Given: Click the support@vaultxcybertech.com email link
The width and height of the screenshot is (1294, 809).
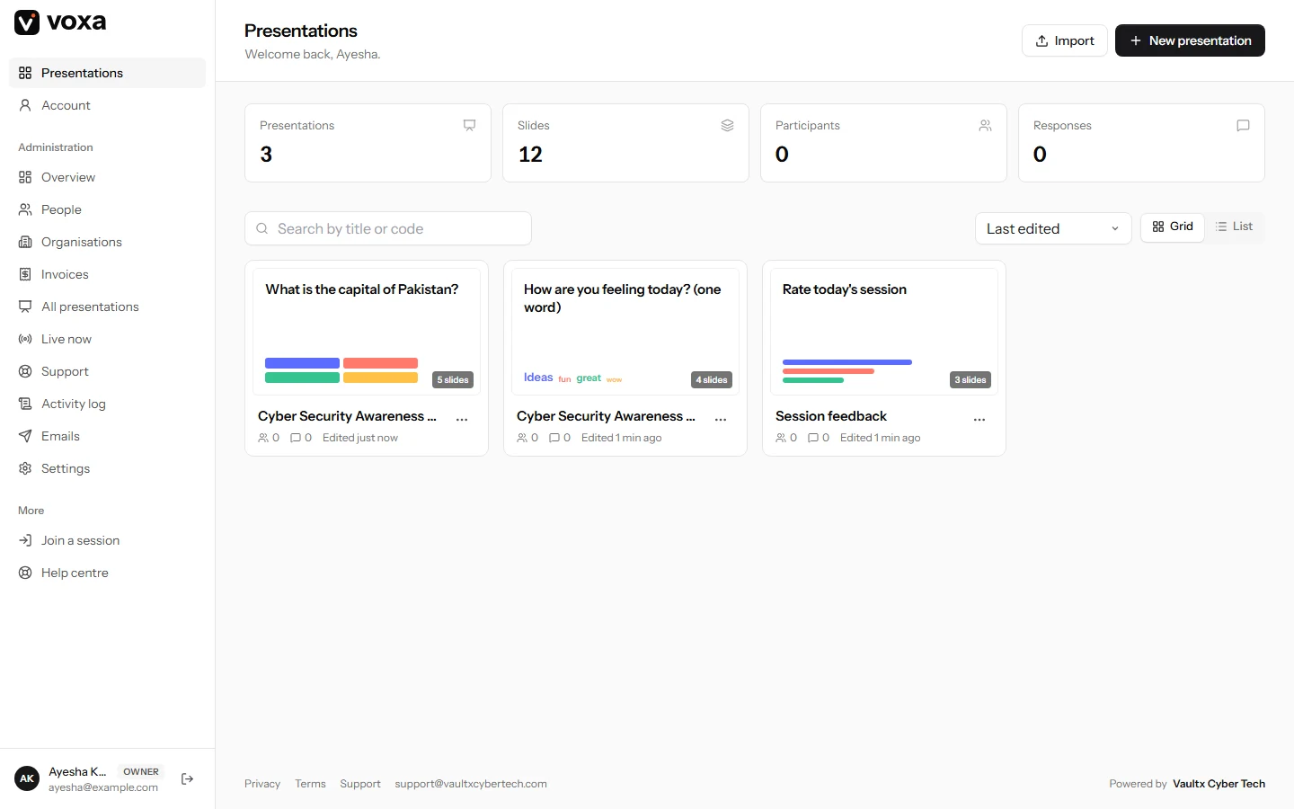Looking at the screenshot, I should pos(471,784).
